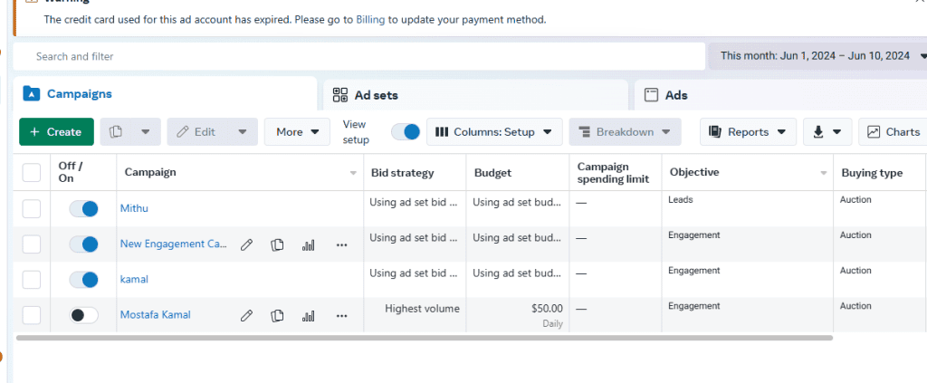
Task: Check the Mostafa Kamal row checkbox
Action: pos(32,315)
